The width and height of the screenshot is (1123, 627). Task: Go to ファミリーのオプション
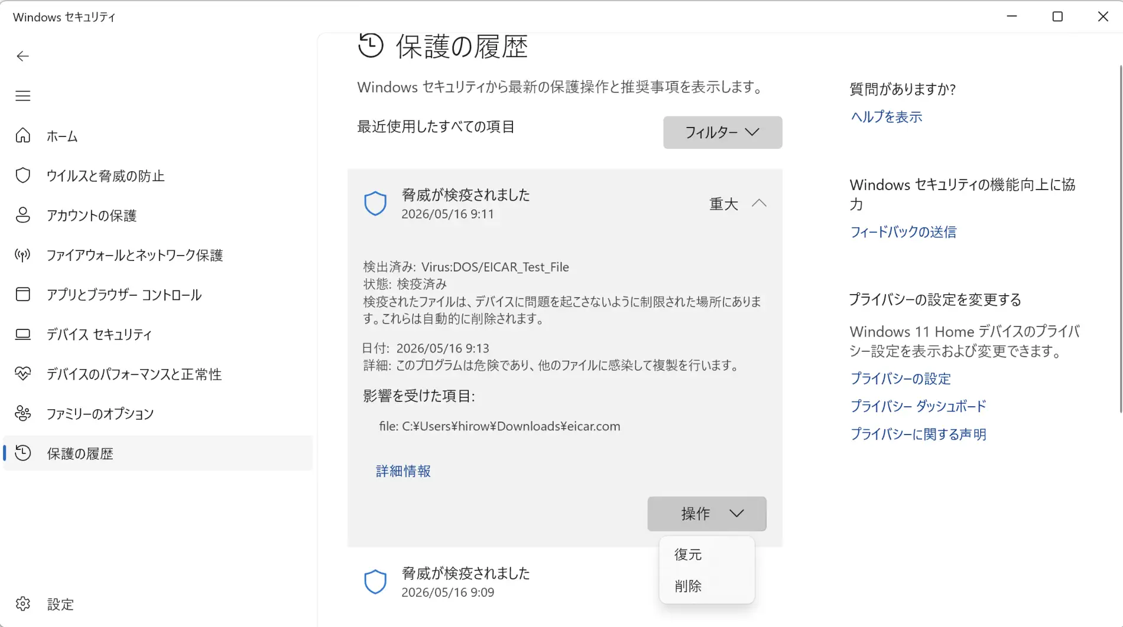tap(158, 413)
